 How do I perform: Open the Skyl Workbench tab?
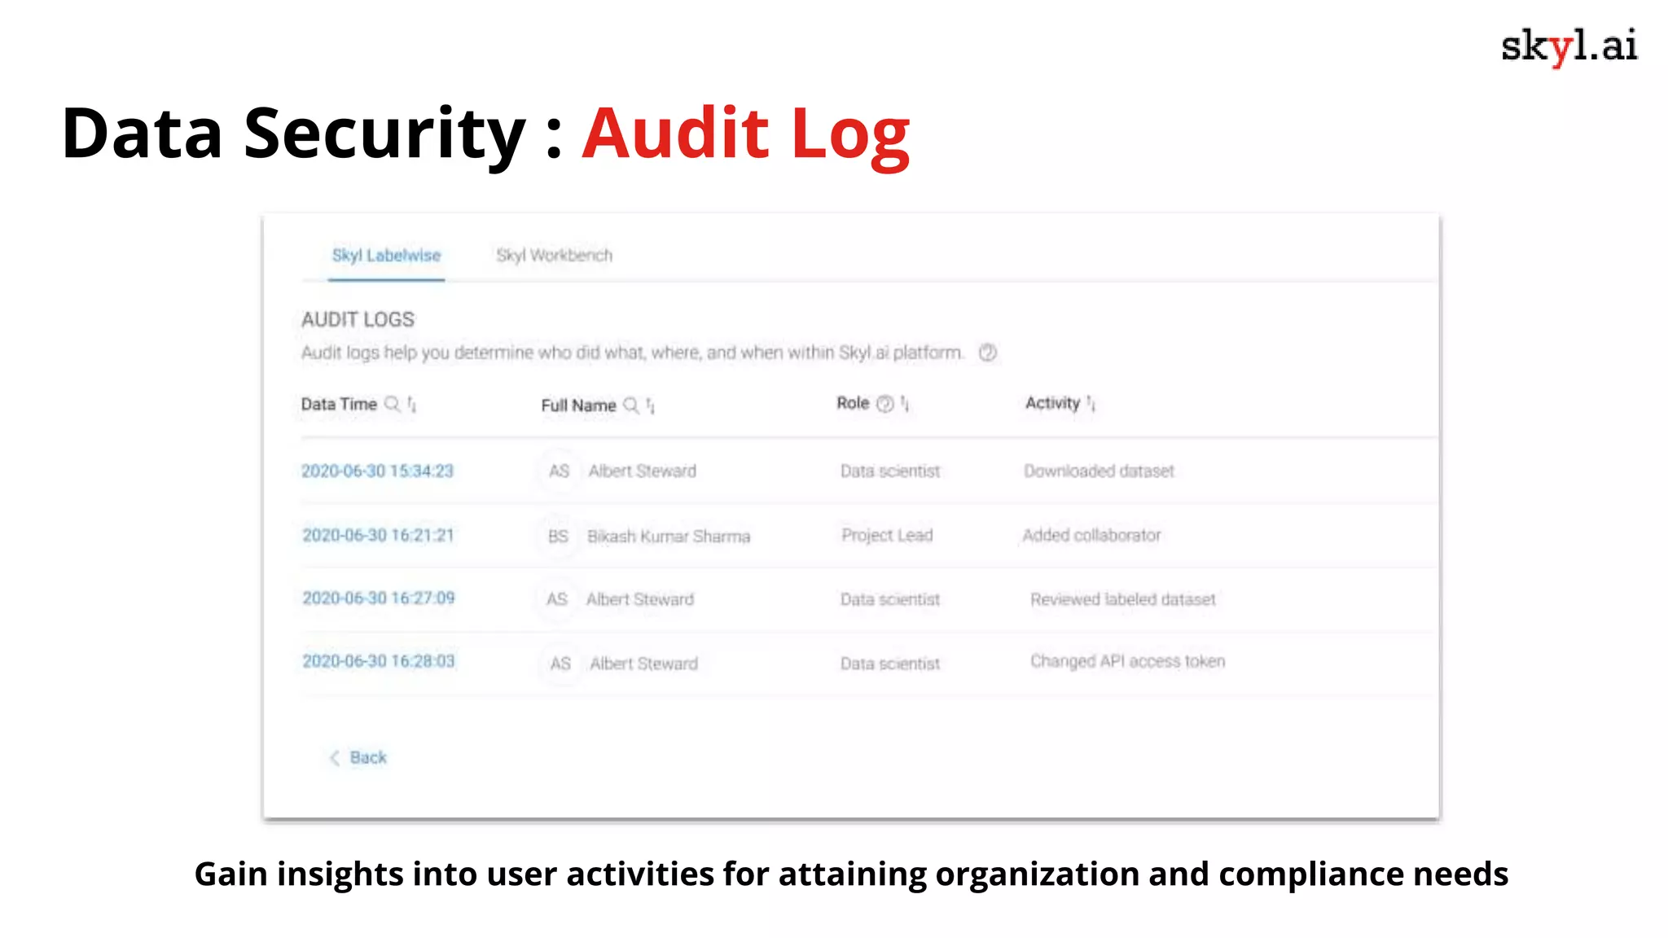coord(554,256)
